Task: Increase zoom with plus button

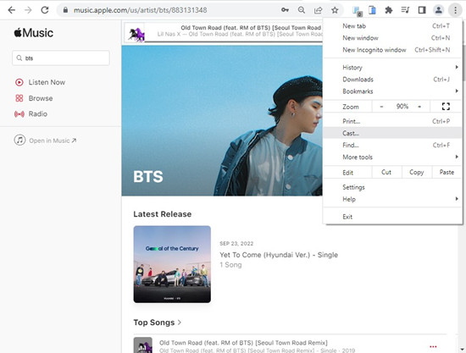Action: click(419, 107)
